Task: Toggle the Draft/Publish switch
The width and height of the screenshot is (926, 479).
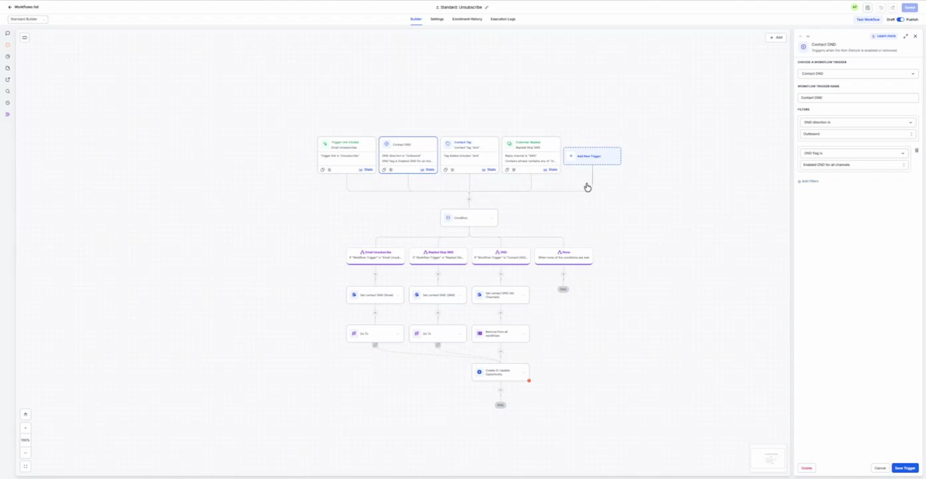Action: pyautogui.click(x=900, y=19)
